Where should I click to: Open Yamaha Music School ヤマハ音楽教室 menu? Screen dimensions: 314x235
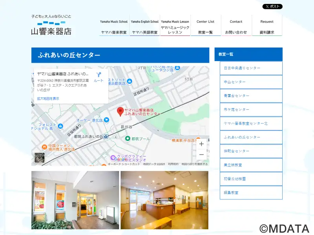(114, 25)
